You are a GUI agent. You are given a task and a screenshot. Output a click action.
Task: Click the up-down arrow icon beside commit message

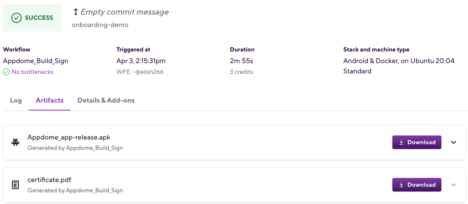76,12
